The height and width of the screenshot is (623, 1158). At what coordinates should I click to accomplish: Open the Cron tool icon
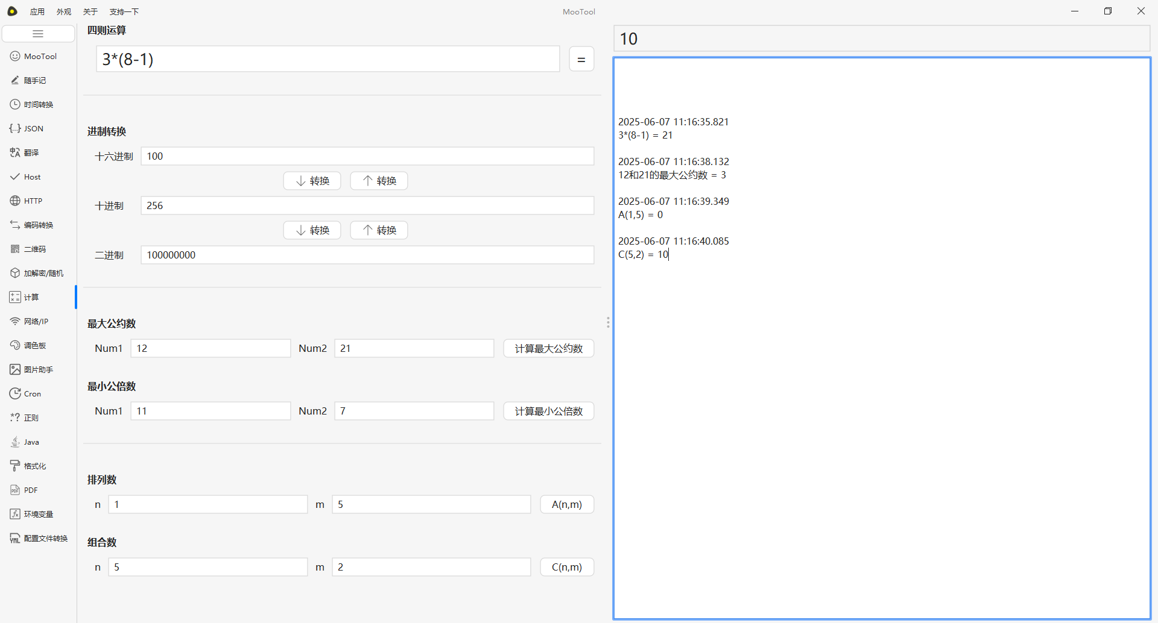tap(15, 393)
